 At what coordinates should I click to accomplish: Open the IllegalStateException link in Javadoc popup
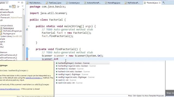10,89
